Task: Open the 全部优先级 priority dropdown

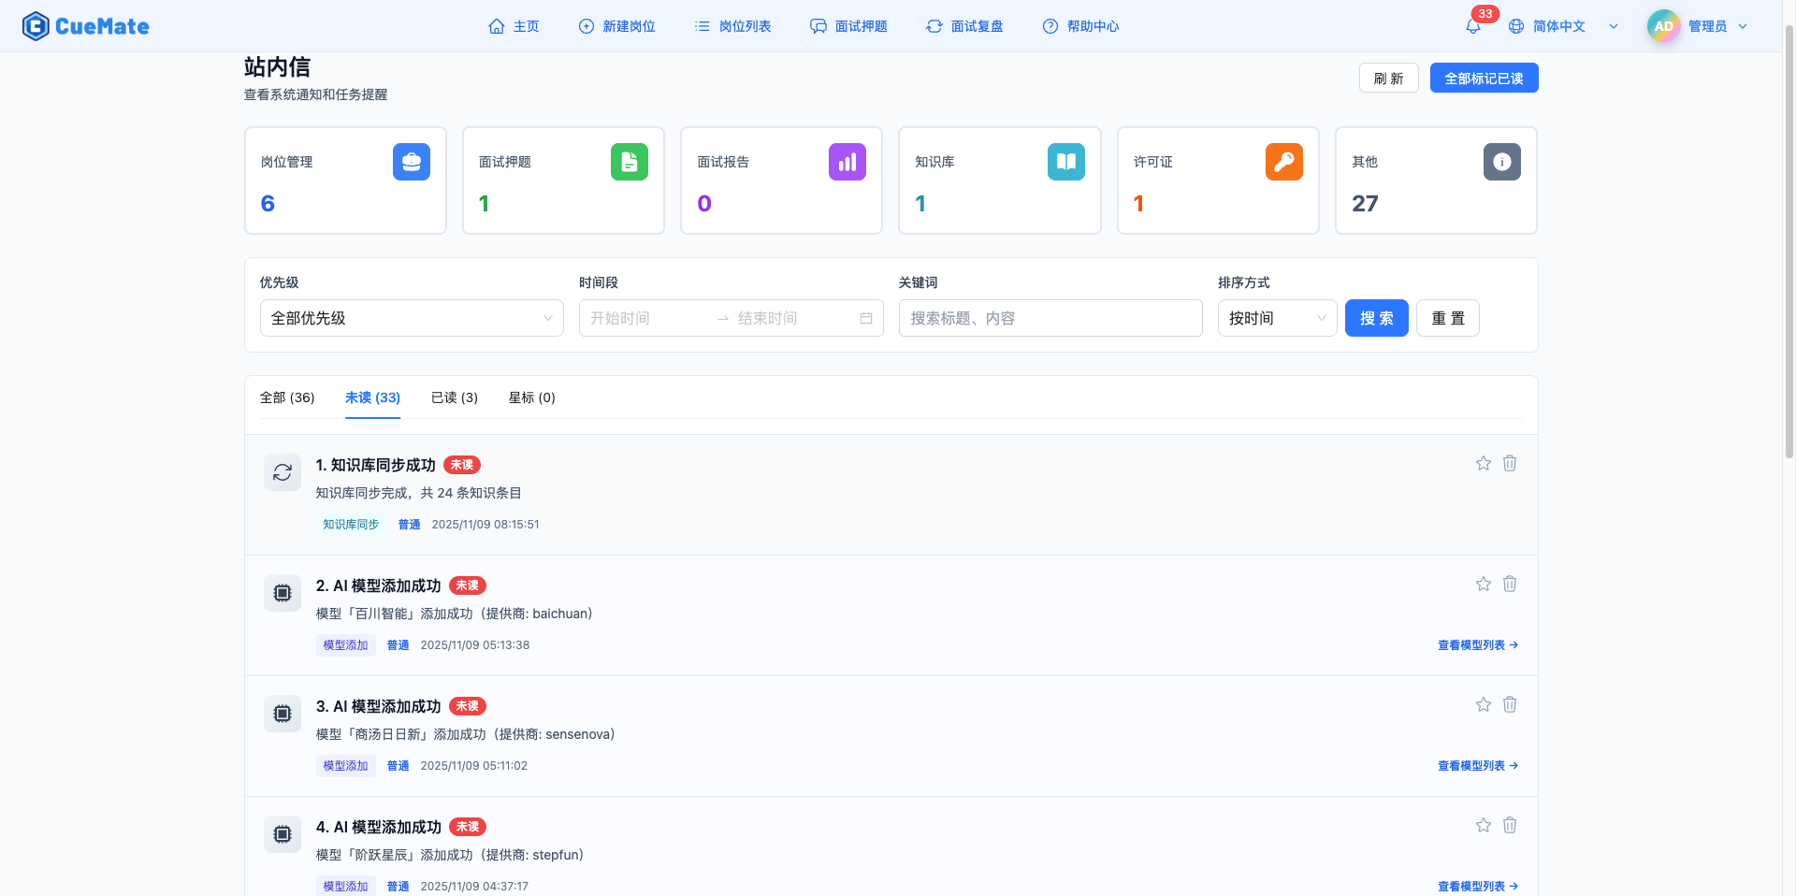Action: (412, 318)
